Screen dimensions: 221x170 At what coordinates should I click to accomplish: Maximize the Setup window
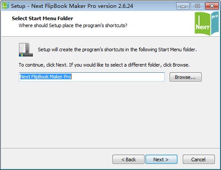[x=197, y=6]
